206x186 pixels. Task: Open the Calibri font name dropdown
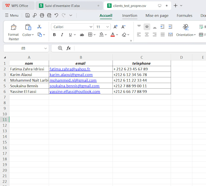point(91,27)
